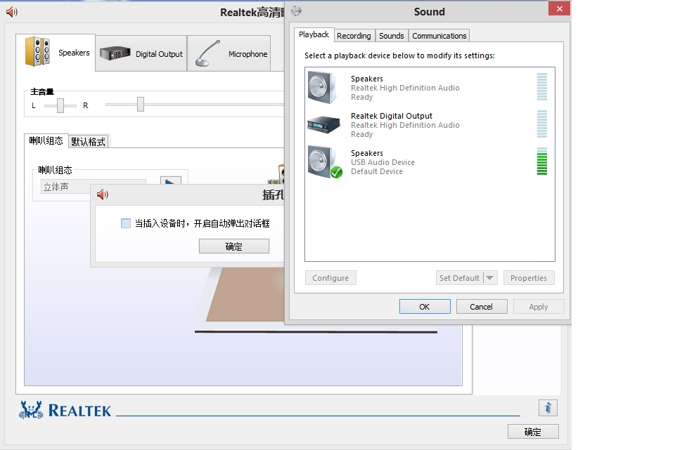This screenshot has width=675, height=450.
Task: Click speaker icon in Realtek title bar
Action: [x=12, y=12]
